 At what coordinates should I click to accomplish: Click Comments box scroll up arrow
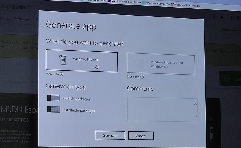pyautogui.click(x=195, y=104)
